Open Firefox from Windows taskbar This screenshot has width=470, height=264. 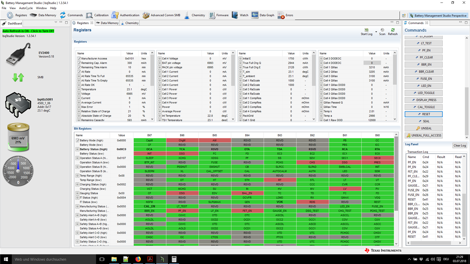point(138,259)
